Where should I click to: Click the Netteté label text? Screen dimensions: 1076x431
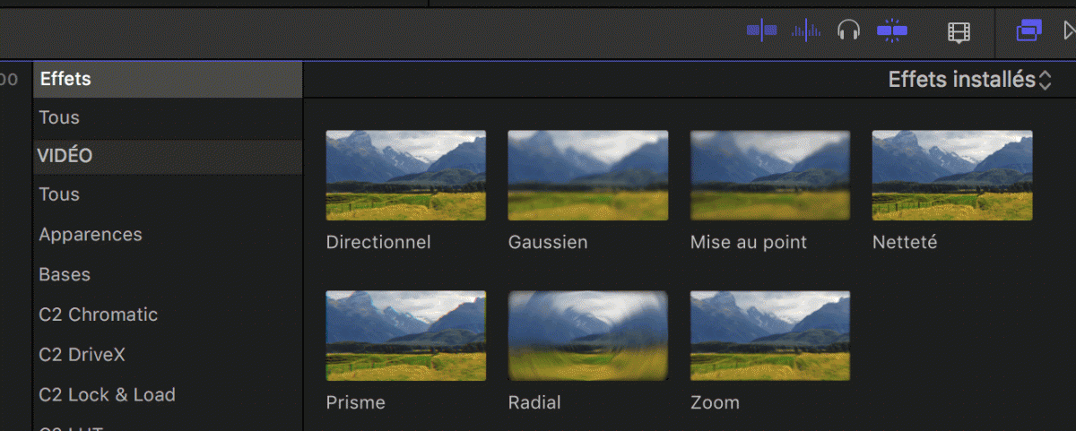[905, 242]
